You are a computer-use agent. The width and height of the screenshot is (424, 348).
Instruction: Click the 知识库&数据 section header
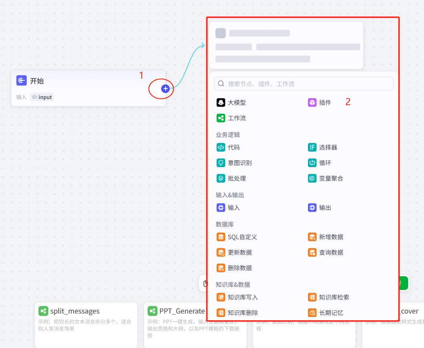click(233, 284)
